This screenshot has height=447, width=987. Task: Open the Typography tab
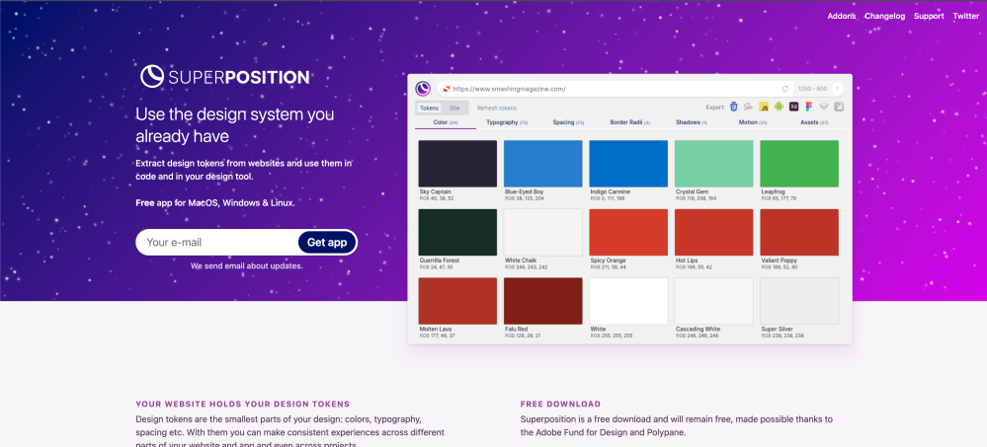[507, 122]
